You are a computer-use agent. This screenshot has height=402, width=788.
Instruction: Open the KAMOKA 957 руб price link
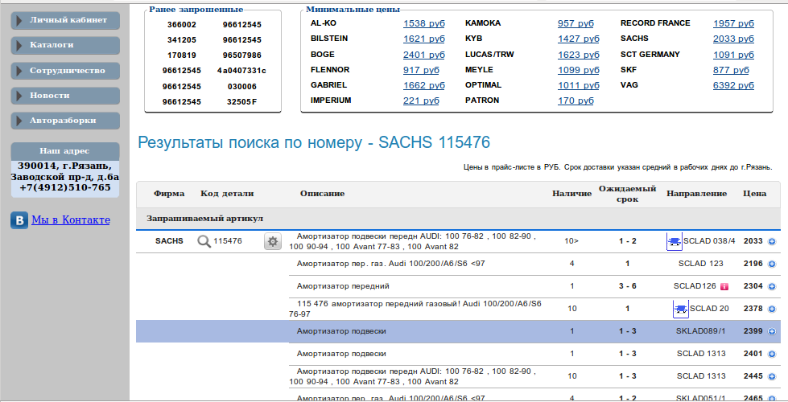[576, 23]
